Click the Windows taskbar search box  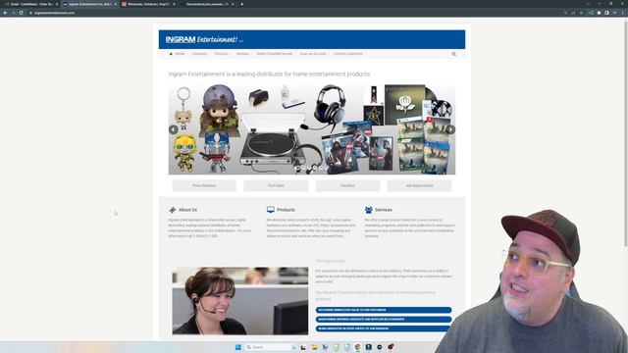[271, 347]
